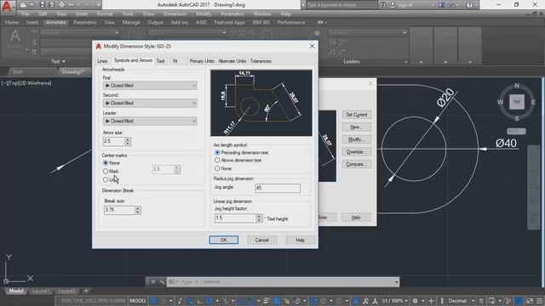The width and height of the screenshot is (545, 306).
Task: Click Set Current in Dimension Style Manager
Action: point(357,115)
